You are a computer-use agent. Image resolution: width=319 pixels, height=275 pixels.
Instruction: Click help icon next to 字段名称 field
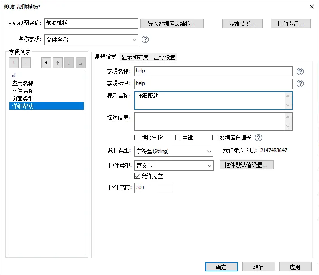click(300, 72)
